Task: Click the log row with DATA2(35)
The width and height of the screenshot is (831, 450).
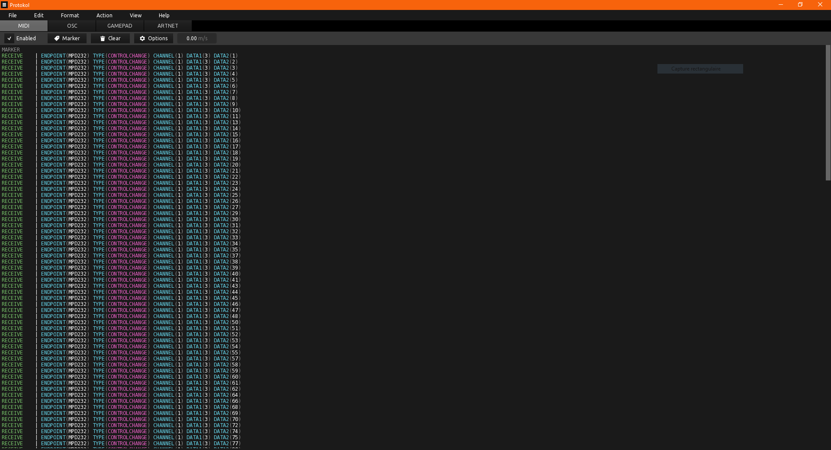Action: click(121, 250)
